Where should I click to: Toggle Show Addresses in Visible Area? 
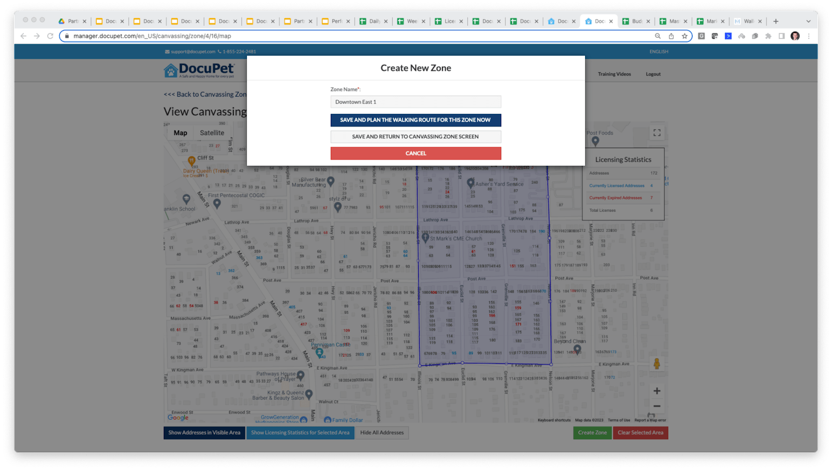point(204,432)
